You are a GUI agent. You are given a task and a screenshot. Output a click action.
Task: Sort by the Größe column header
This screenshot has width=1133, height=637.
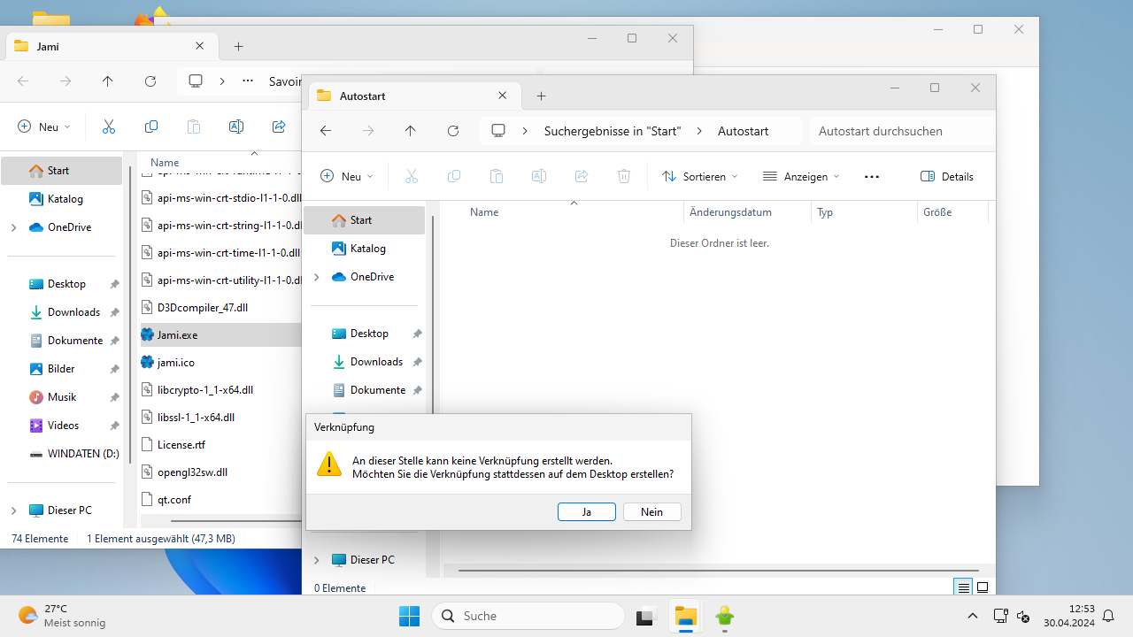[x=952, y=212]
